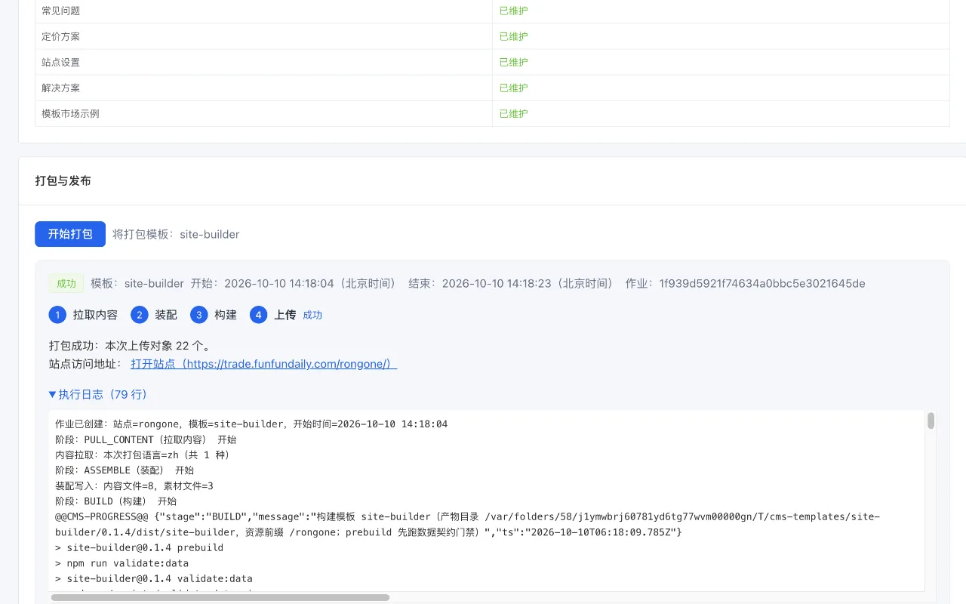This screenshot has width=966, height=604.
Task: Select the 常见问题 table cell
Action: point(264,11)
